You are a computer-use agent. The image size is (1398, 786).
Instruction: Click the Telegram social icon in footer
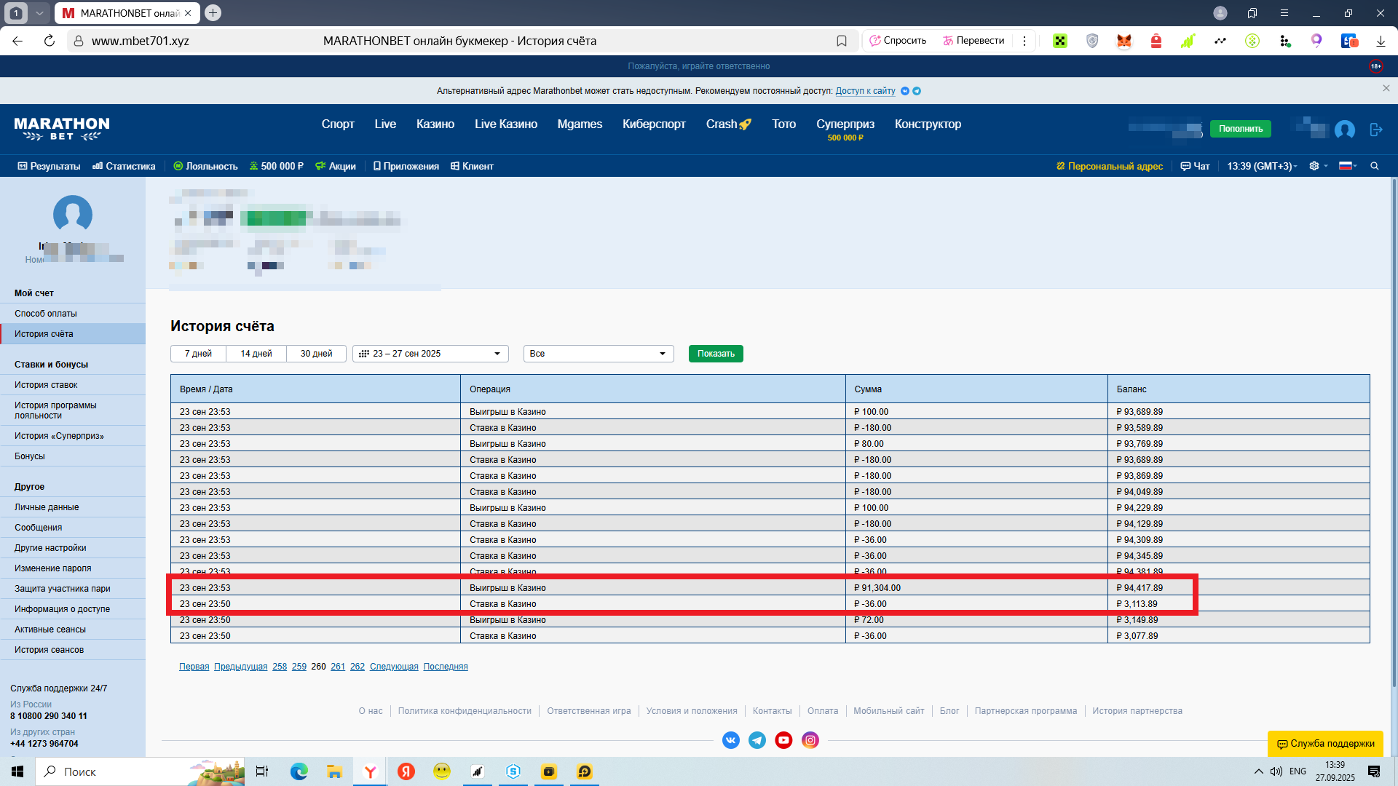pos(757,740)
